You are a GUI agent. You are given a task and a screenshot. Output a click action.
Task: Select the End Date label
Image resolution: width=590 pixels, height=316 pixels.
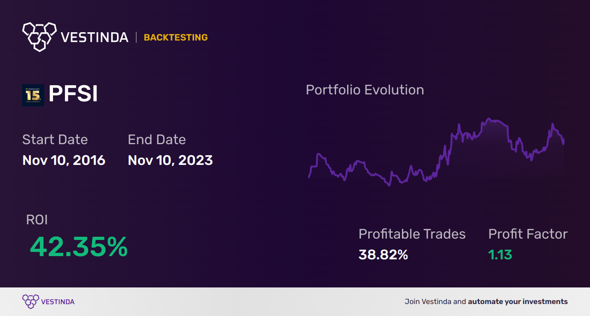pyautogui.click(x=157, y=140)
